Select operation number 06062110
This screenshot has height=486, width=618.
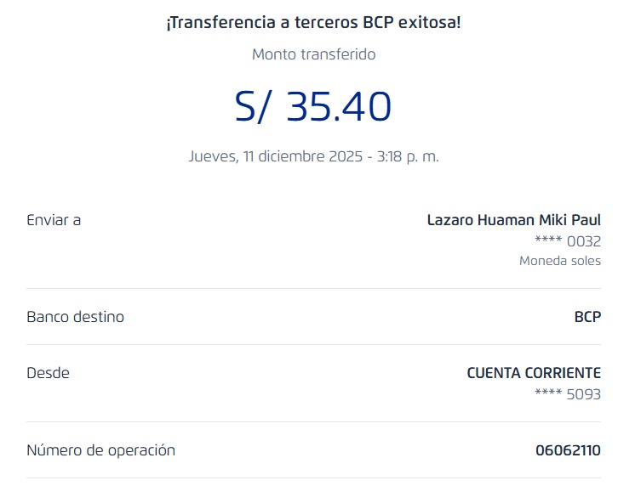tap(568, 450)
